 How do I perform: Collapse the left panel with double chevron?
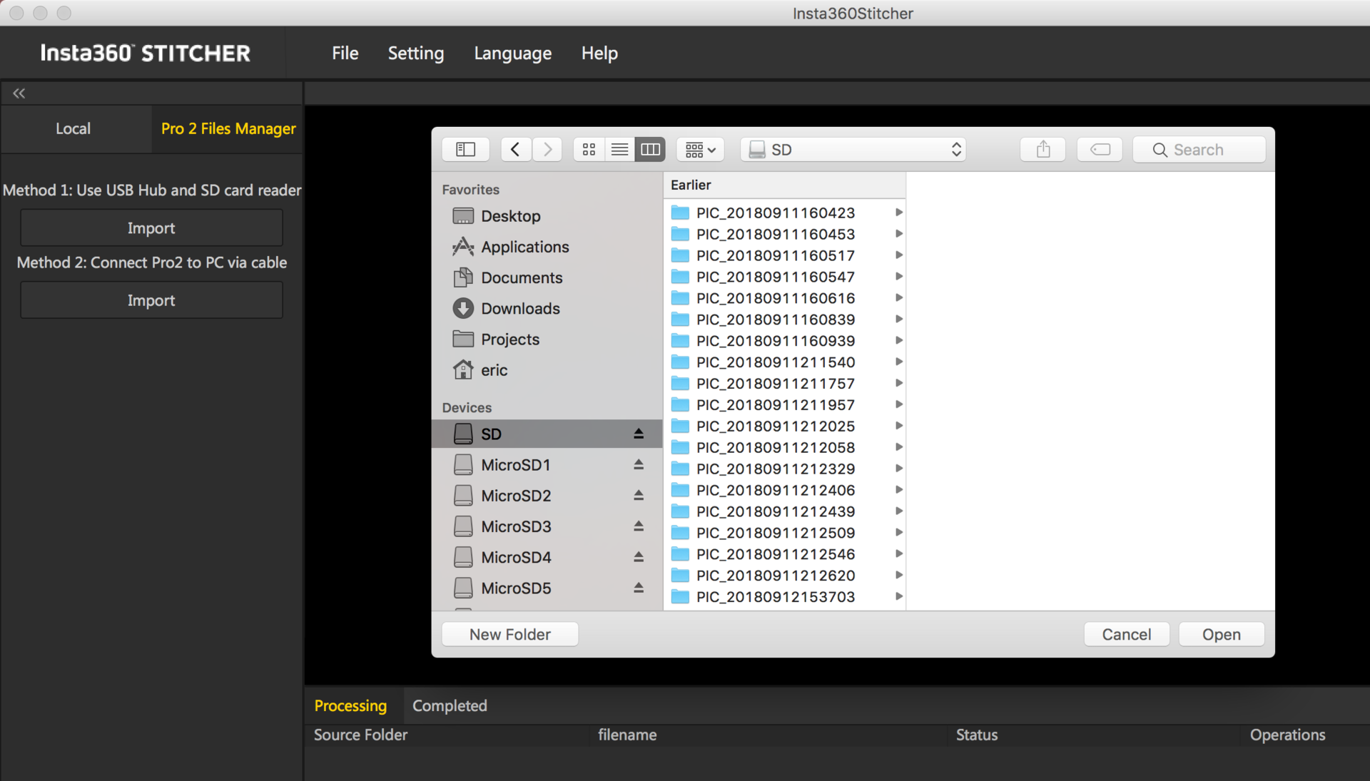pyautogui.click(x=19, y=93)
